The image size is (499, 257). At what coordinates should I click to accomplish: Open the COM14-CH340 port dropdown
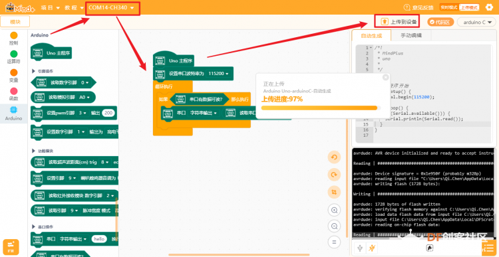[111, 7]
